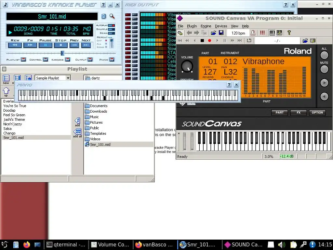The image size is (333, 250).
Task: Switch to qterminal in the taskbar
Action: [66, 245]
